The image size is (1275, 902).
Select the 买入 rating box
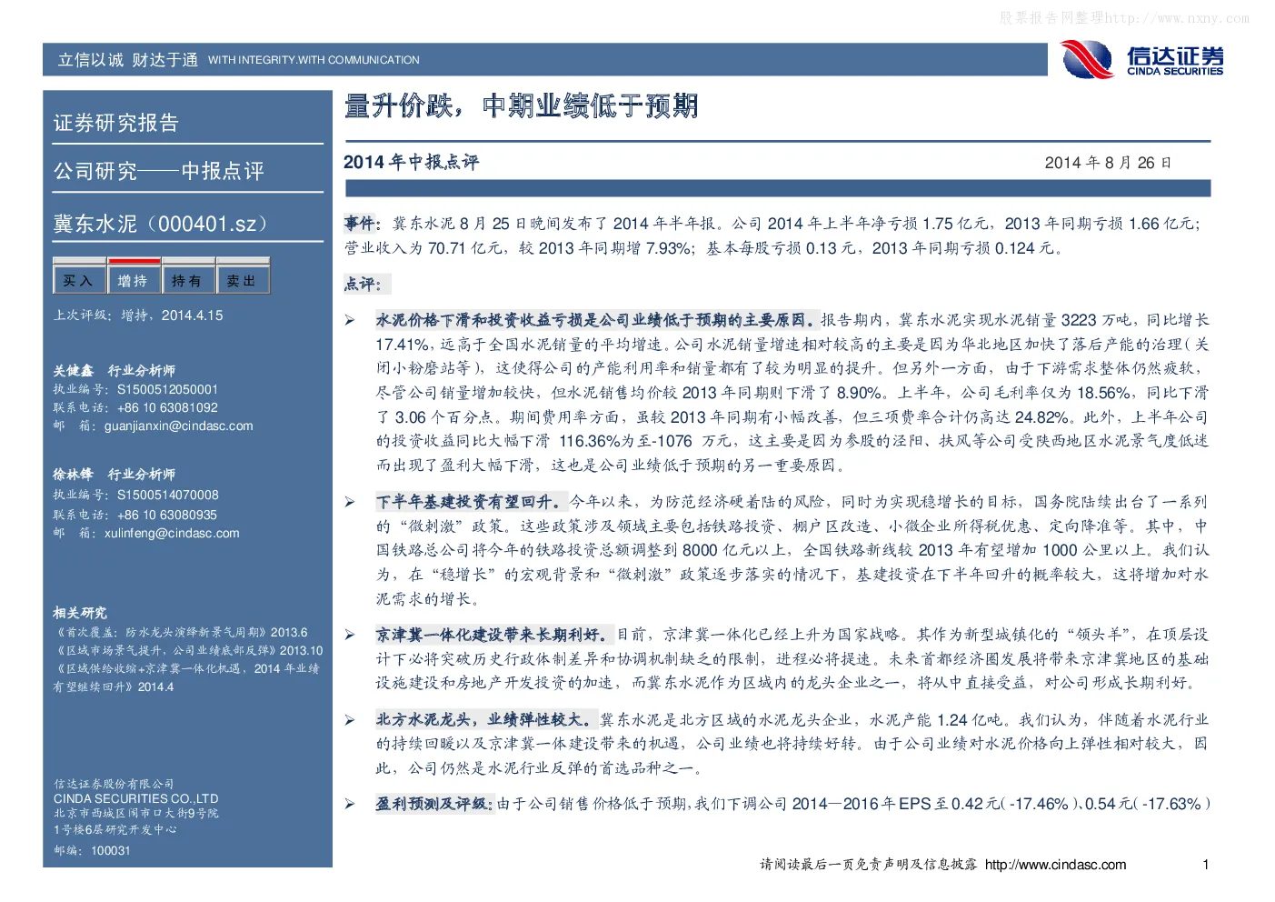click(x=79, y=280)
